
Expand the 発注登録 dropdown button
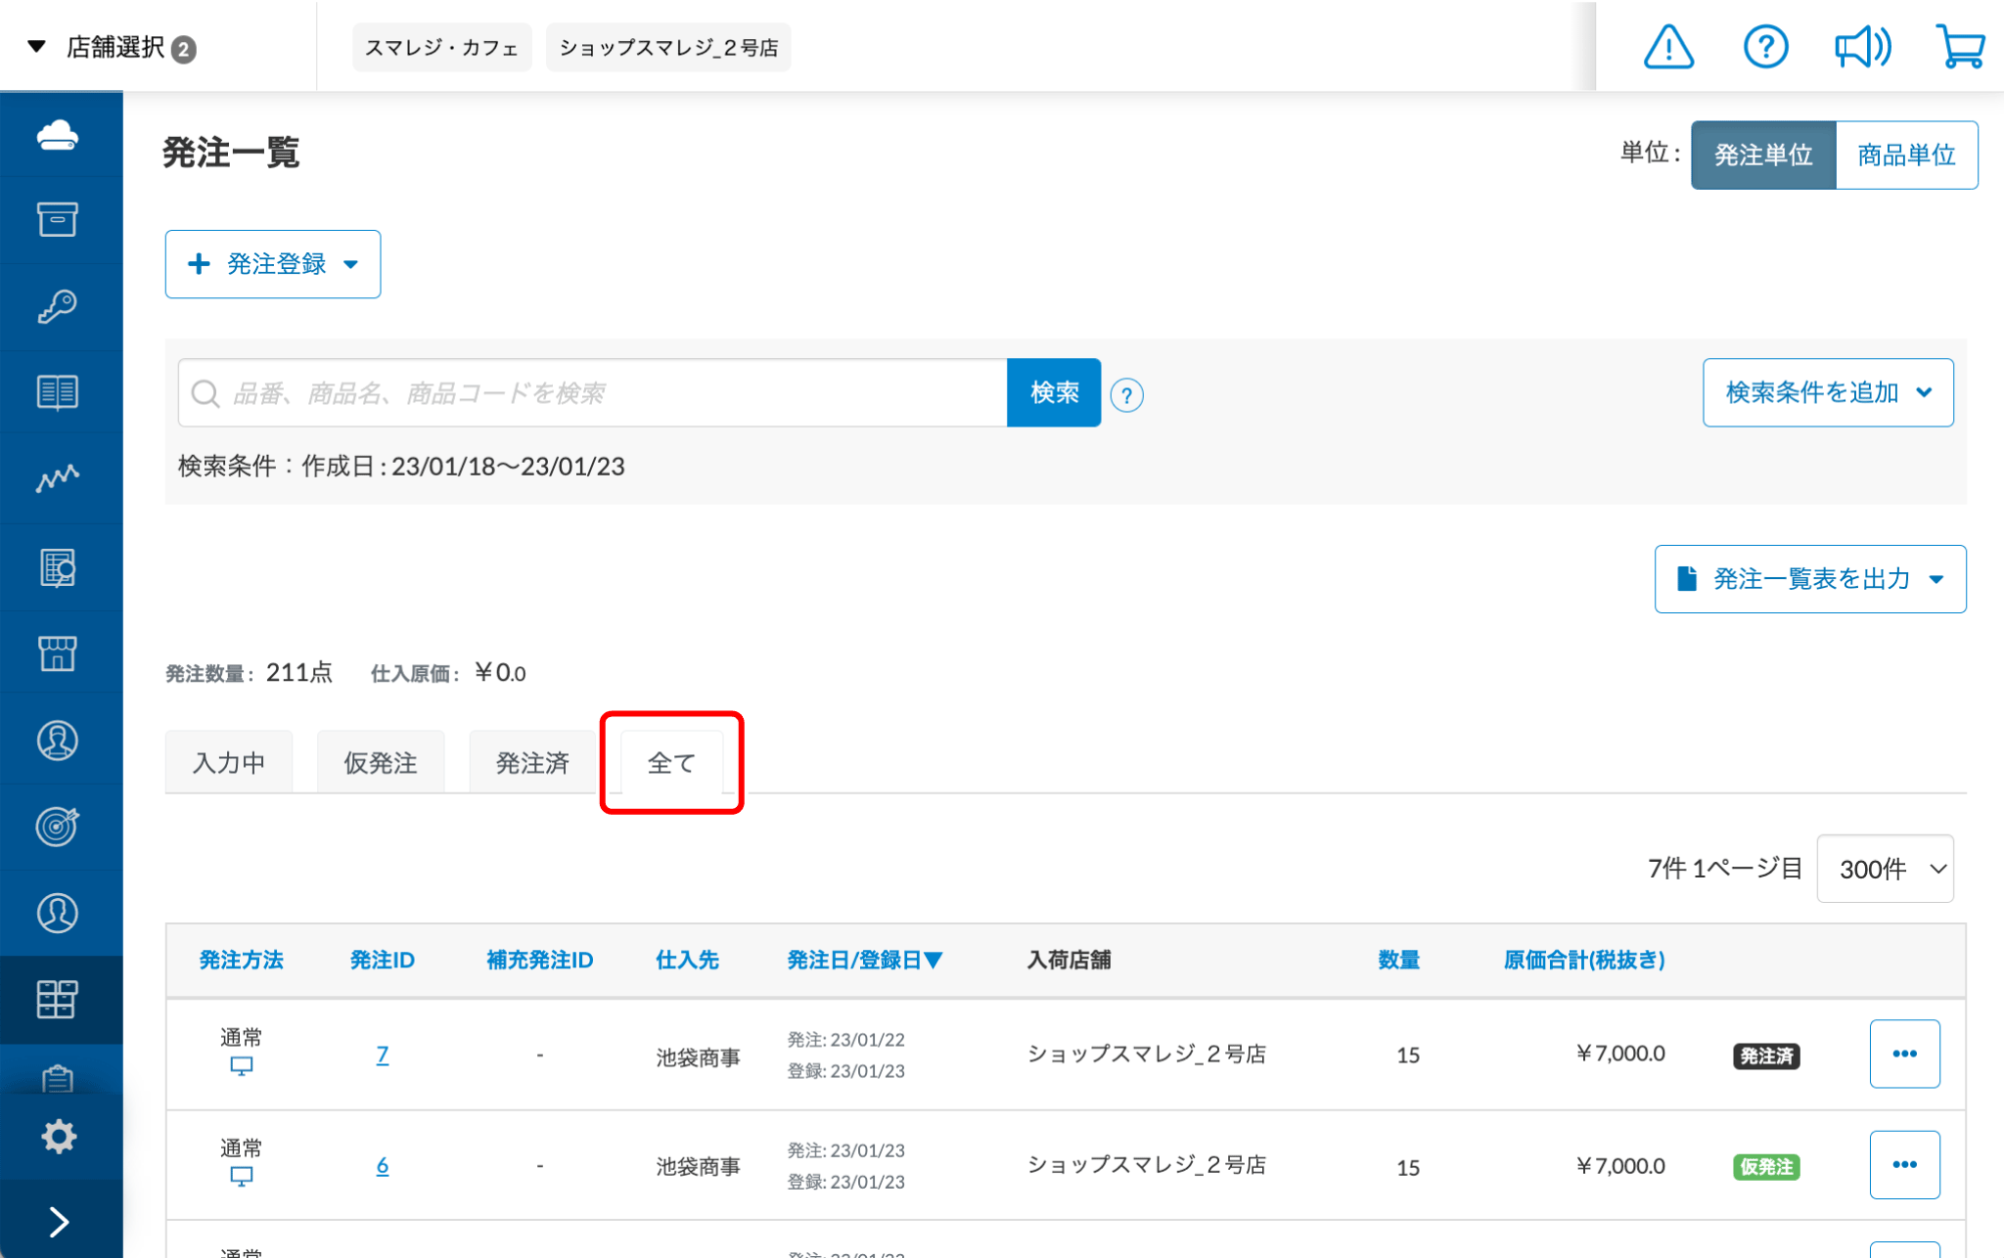coord(273,264)
